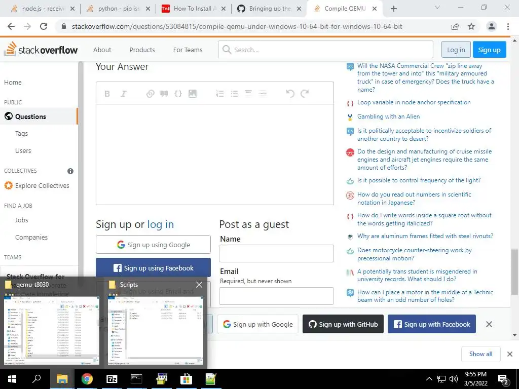Create bulleted list in editor
The height and width of the screenshot is (389, 519).
point(234,94)
